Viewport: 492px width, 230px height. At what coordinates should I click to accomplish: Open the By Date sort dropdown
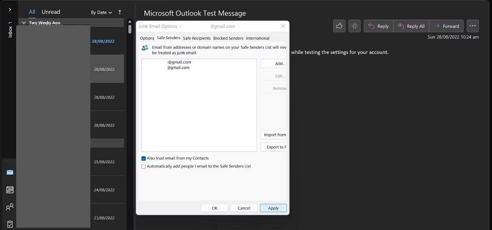pos(101,12)
